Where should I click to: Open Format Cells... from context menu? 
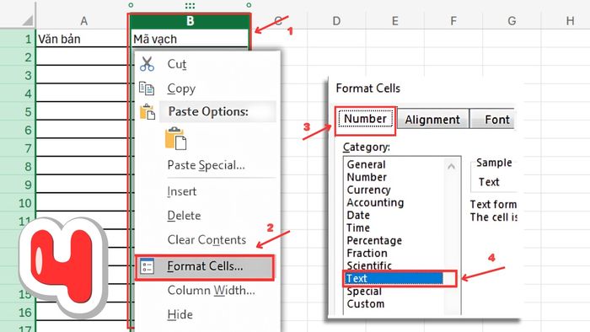pyautogui.click(x=205, y=266)
